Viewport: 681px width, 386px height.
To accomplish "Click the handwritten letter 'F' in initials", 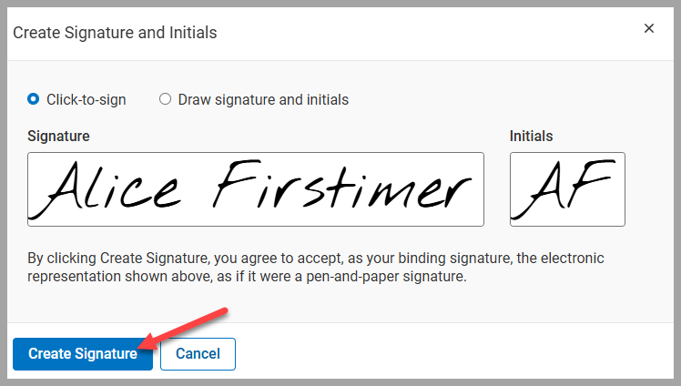I will [593, 188].
